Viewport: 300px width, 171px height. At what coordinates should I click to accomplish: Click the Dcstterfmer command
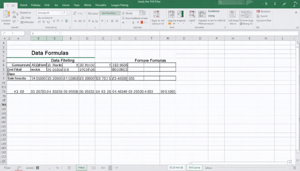coord(25,12)
